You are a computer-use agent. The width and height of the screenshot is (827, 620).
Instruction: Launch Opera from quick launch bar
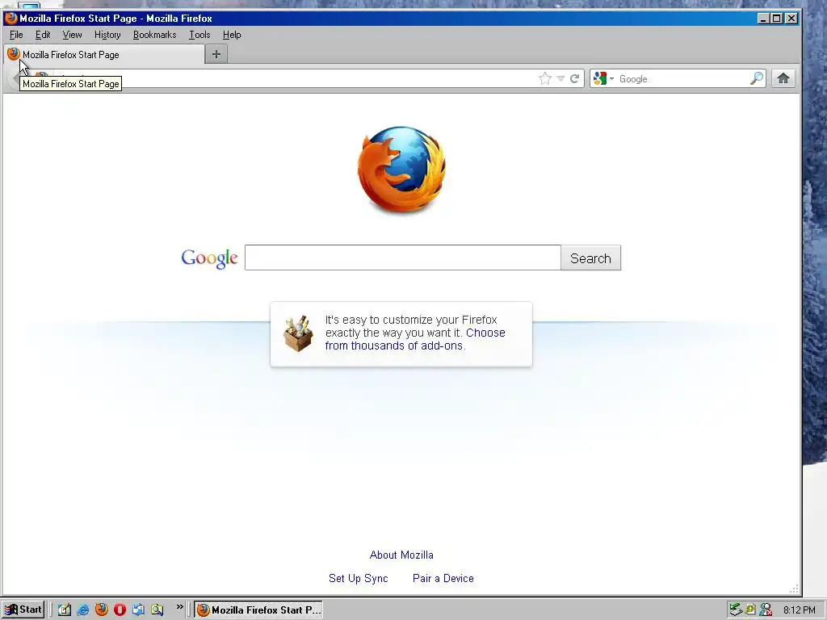(x=120, y=610)
